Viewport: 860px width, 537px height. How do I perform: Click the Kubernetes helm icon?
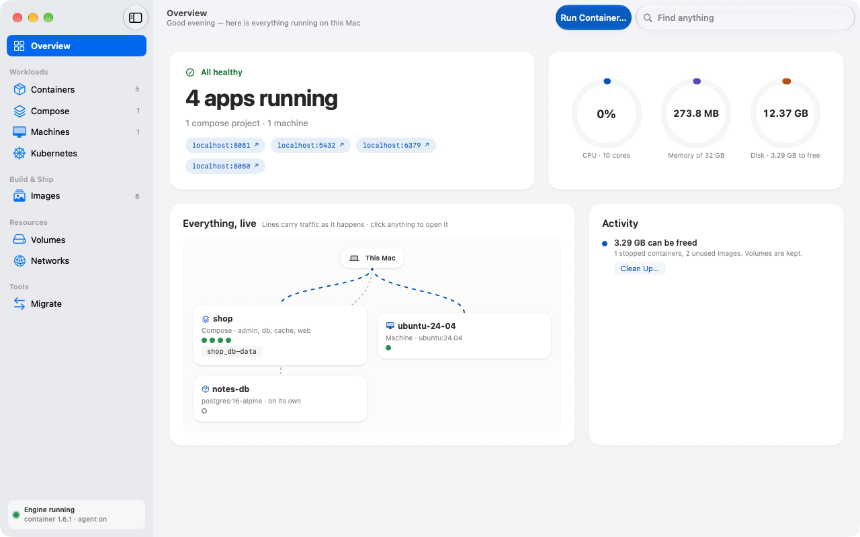pyautogui.click(x=19, y=153)
